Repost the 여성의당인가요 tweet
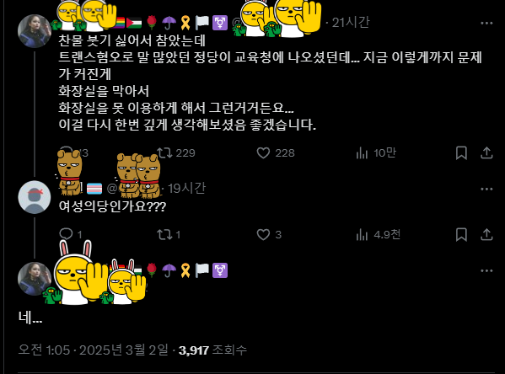 click(x=169, y=235)
